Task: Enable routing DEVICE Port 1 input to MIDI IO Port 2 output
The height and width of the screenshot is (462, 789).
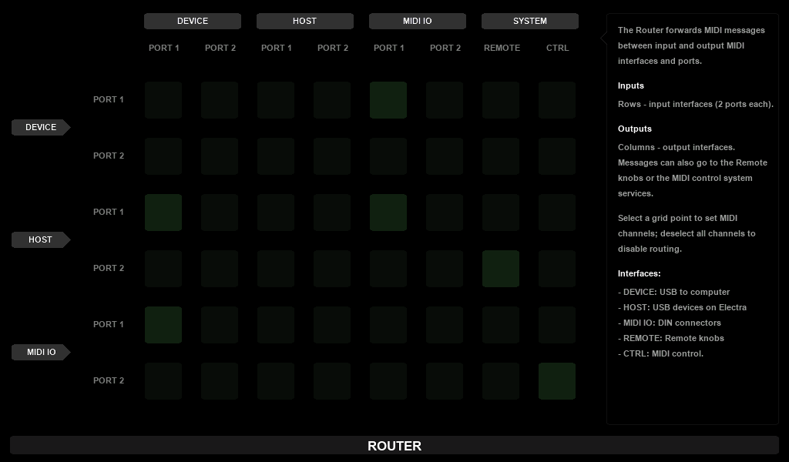Action: (445, 100)
